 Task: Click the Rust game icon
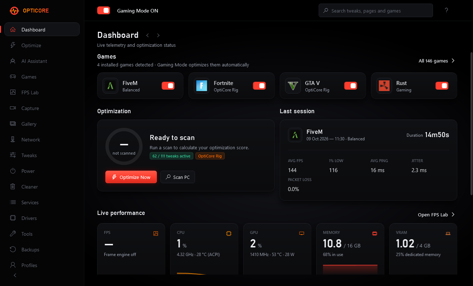pyautogui.click(x=384, y=86)
